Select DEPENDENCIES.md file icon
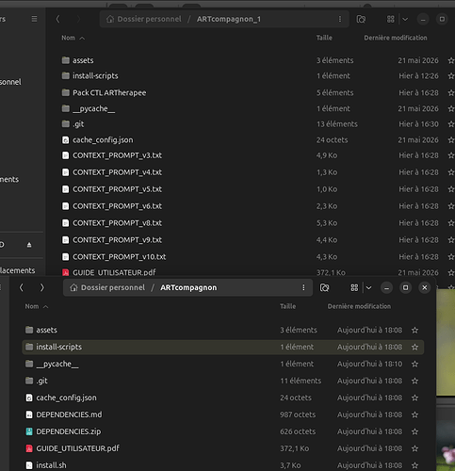The height and width of the screenshot is (471, 455). pos(29,414)
